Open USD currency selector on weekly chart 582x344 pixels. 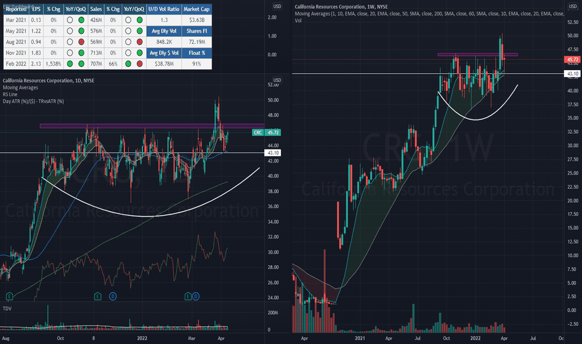pyautogui.click(x=573, y=6)
